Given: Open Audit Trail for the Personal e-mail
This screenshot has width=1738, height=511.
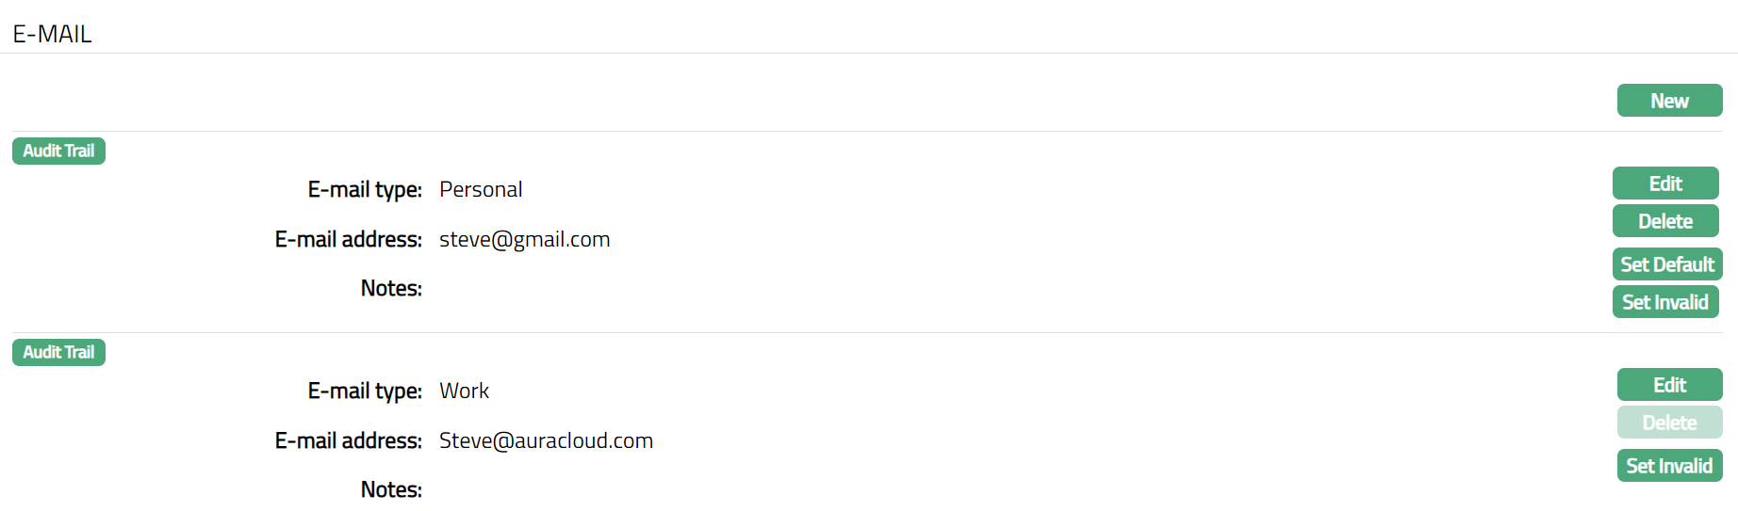Looking at the screenshot, I should (58, 151).
